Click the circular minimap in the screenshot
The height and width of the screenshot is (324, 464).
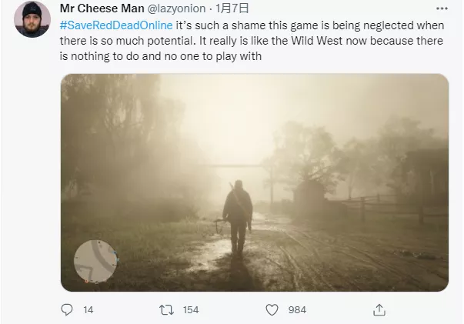click(96, 262)
